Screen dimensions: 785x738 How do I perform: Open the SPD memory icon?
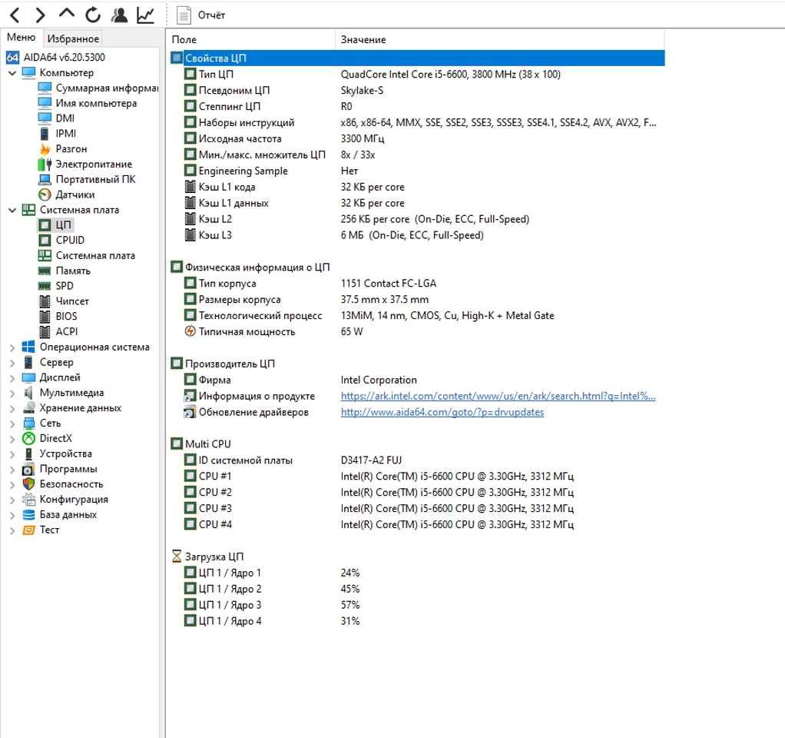tap(45, 286)
